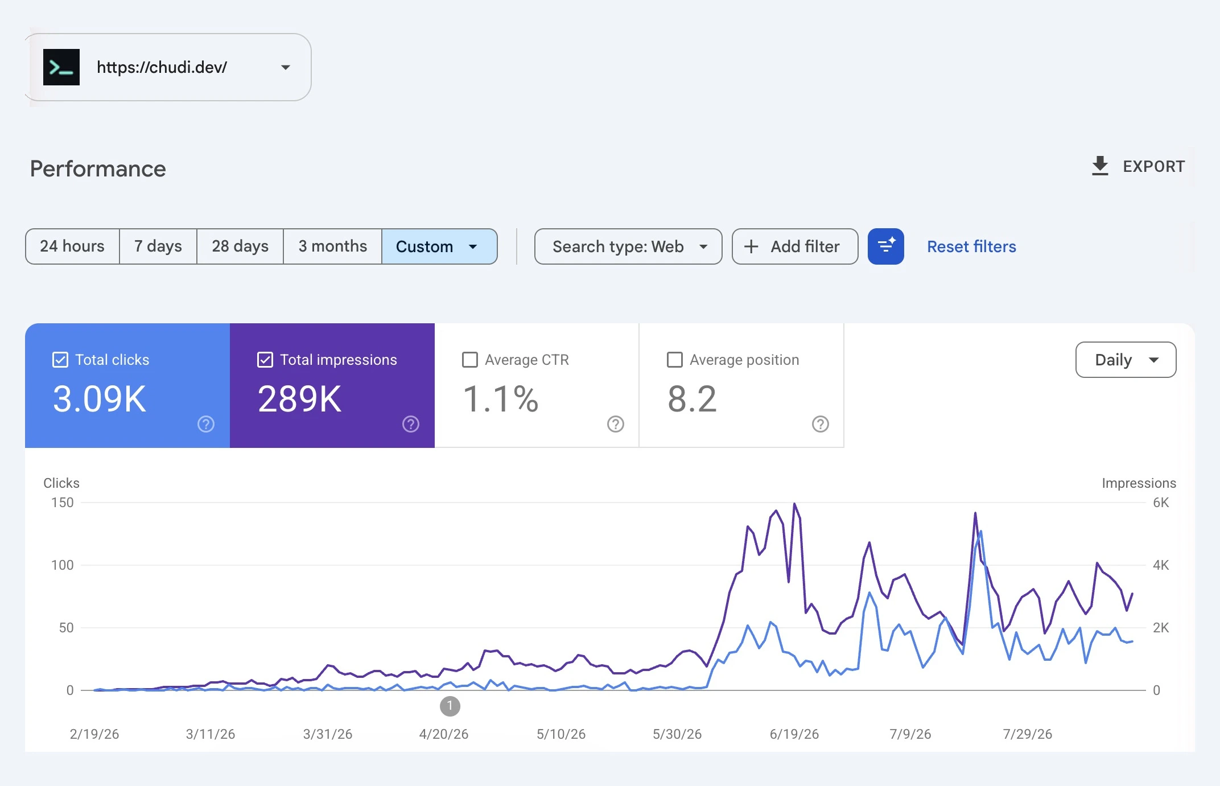This screenshot has height=786, width=1220.
Task: Click the terminal site favicon icon
Action: (x=61, y=67)
